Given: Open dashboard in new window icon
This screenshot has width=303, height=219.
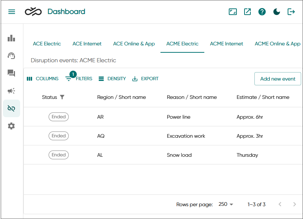Looking at the screenshot, I should click(x=247, y=12).
